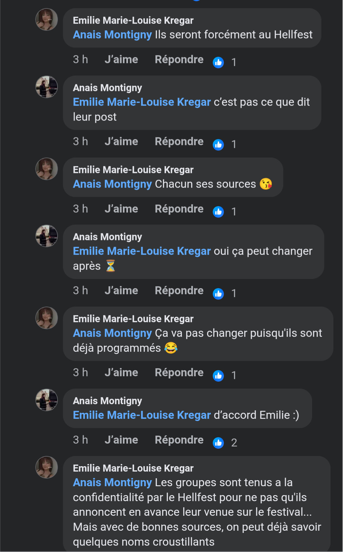The image size is (343, 552).
Task: Reply to the 'oui ça peut changer après' comment
Action: (x=179, y=291)
